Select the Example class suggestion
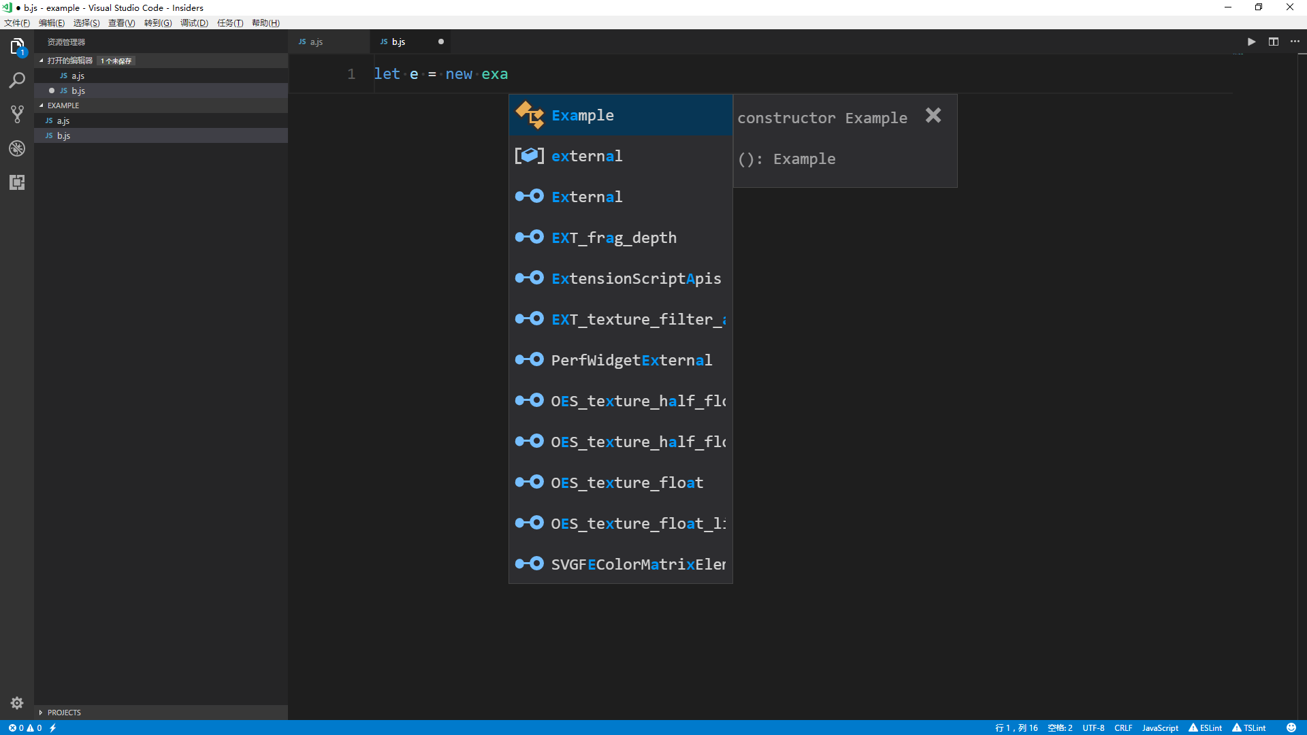The height and width of the screenshot is (735, 1307). (x=583, y=116)
